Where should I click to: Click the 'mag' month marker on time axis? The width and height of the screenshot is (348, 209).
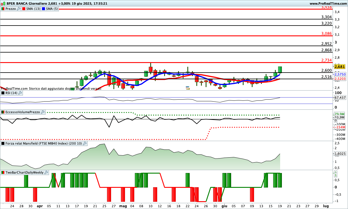point(123,206)
